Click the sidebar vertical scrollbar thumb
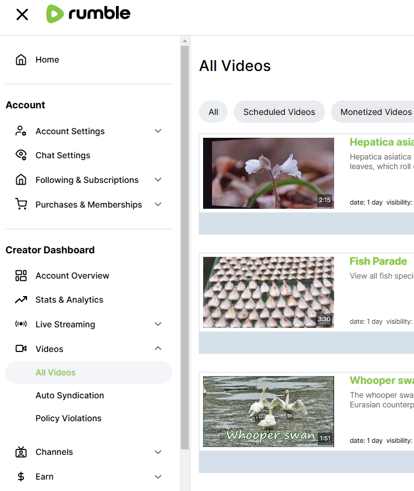414x491 pixels. pos(184,247)
